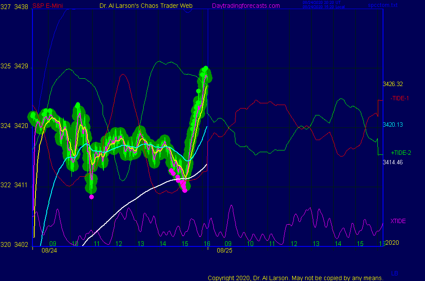Image resolution: width=425 pixels, height=281 pixels.
Task: Click the '324 3420' price axis label
Action: point(14,126)
